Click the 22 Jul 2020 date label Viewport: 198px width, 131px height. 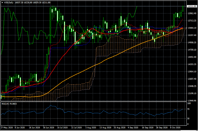[x=77, y=128]
